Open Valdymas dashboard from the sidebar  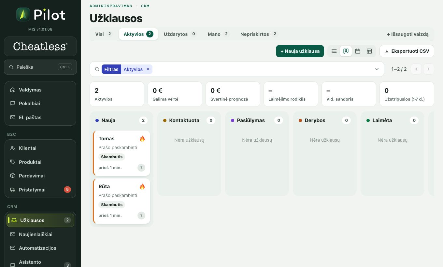coord(40,90)
